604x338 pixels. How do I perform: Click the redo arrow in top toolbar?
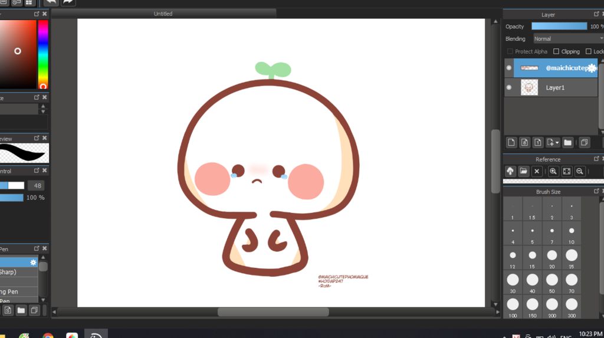pyautogui.click(x=68, y=2)
